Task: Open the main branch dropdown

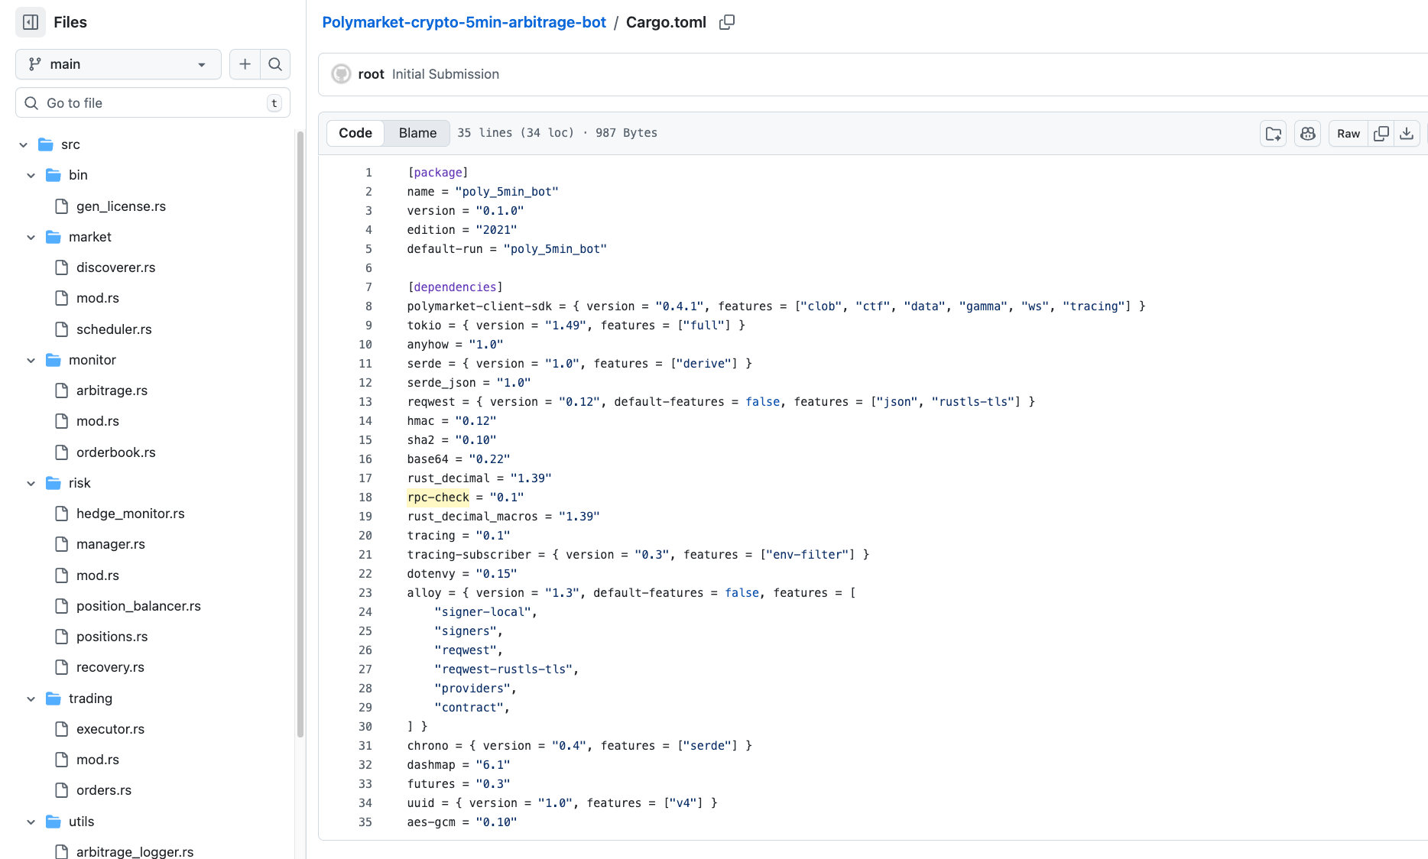Action: (x=118, y=64)
